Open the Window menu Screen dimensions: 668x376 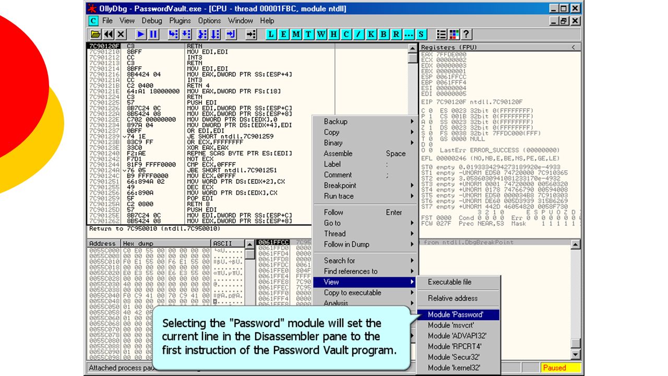pyautogui.click(x=241, y=21)
